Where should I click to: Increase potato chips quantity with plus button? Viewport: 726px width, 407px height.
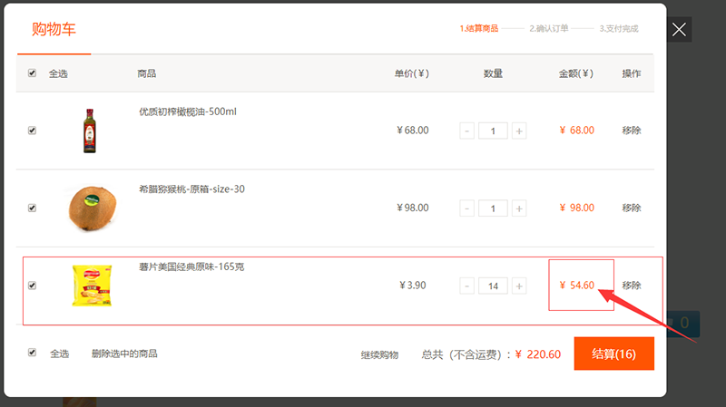coord(519,286)
